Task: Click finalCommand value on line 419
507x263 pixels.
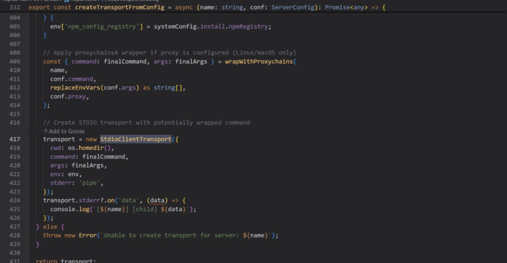Action: click(103, 157)
